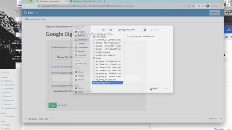232x130 pixels.
Task: Click the file dialog Search field
Action: point(159,30)
